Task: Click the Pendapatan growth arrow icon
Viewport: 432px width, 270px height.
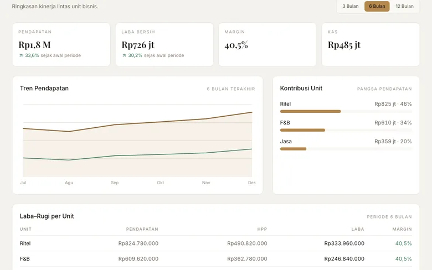Action: pos(21,55)
